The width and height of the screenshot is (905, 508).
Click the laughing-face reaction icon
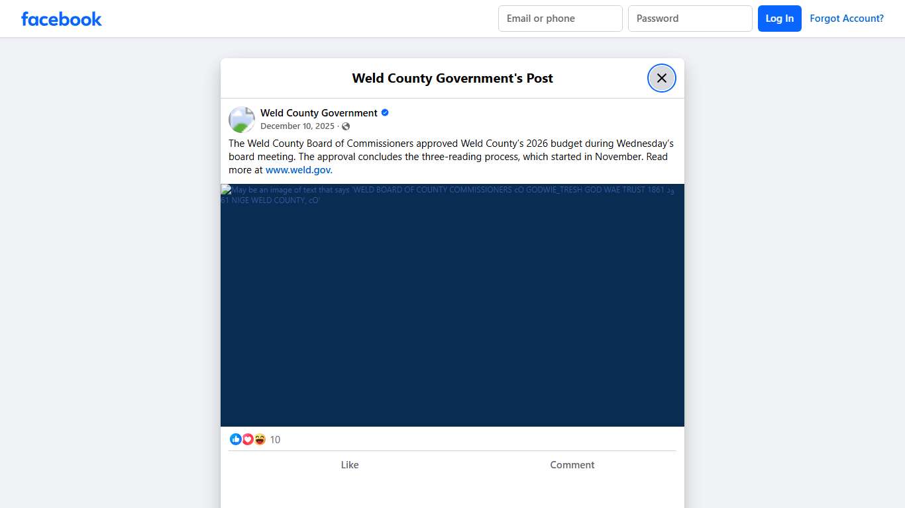pyautogui.click(x=260, y=439)
